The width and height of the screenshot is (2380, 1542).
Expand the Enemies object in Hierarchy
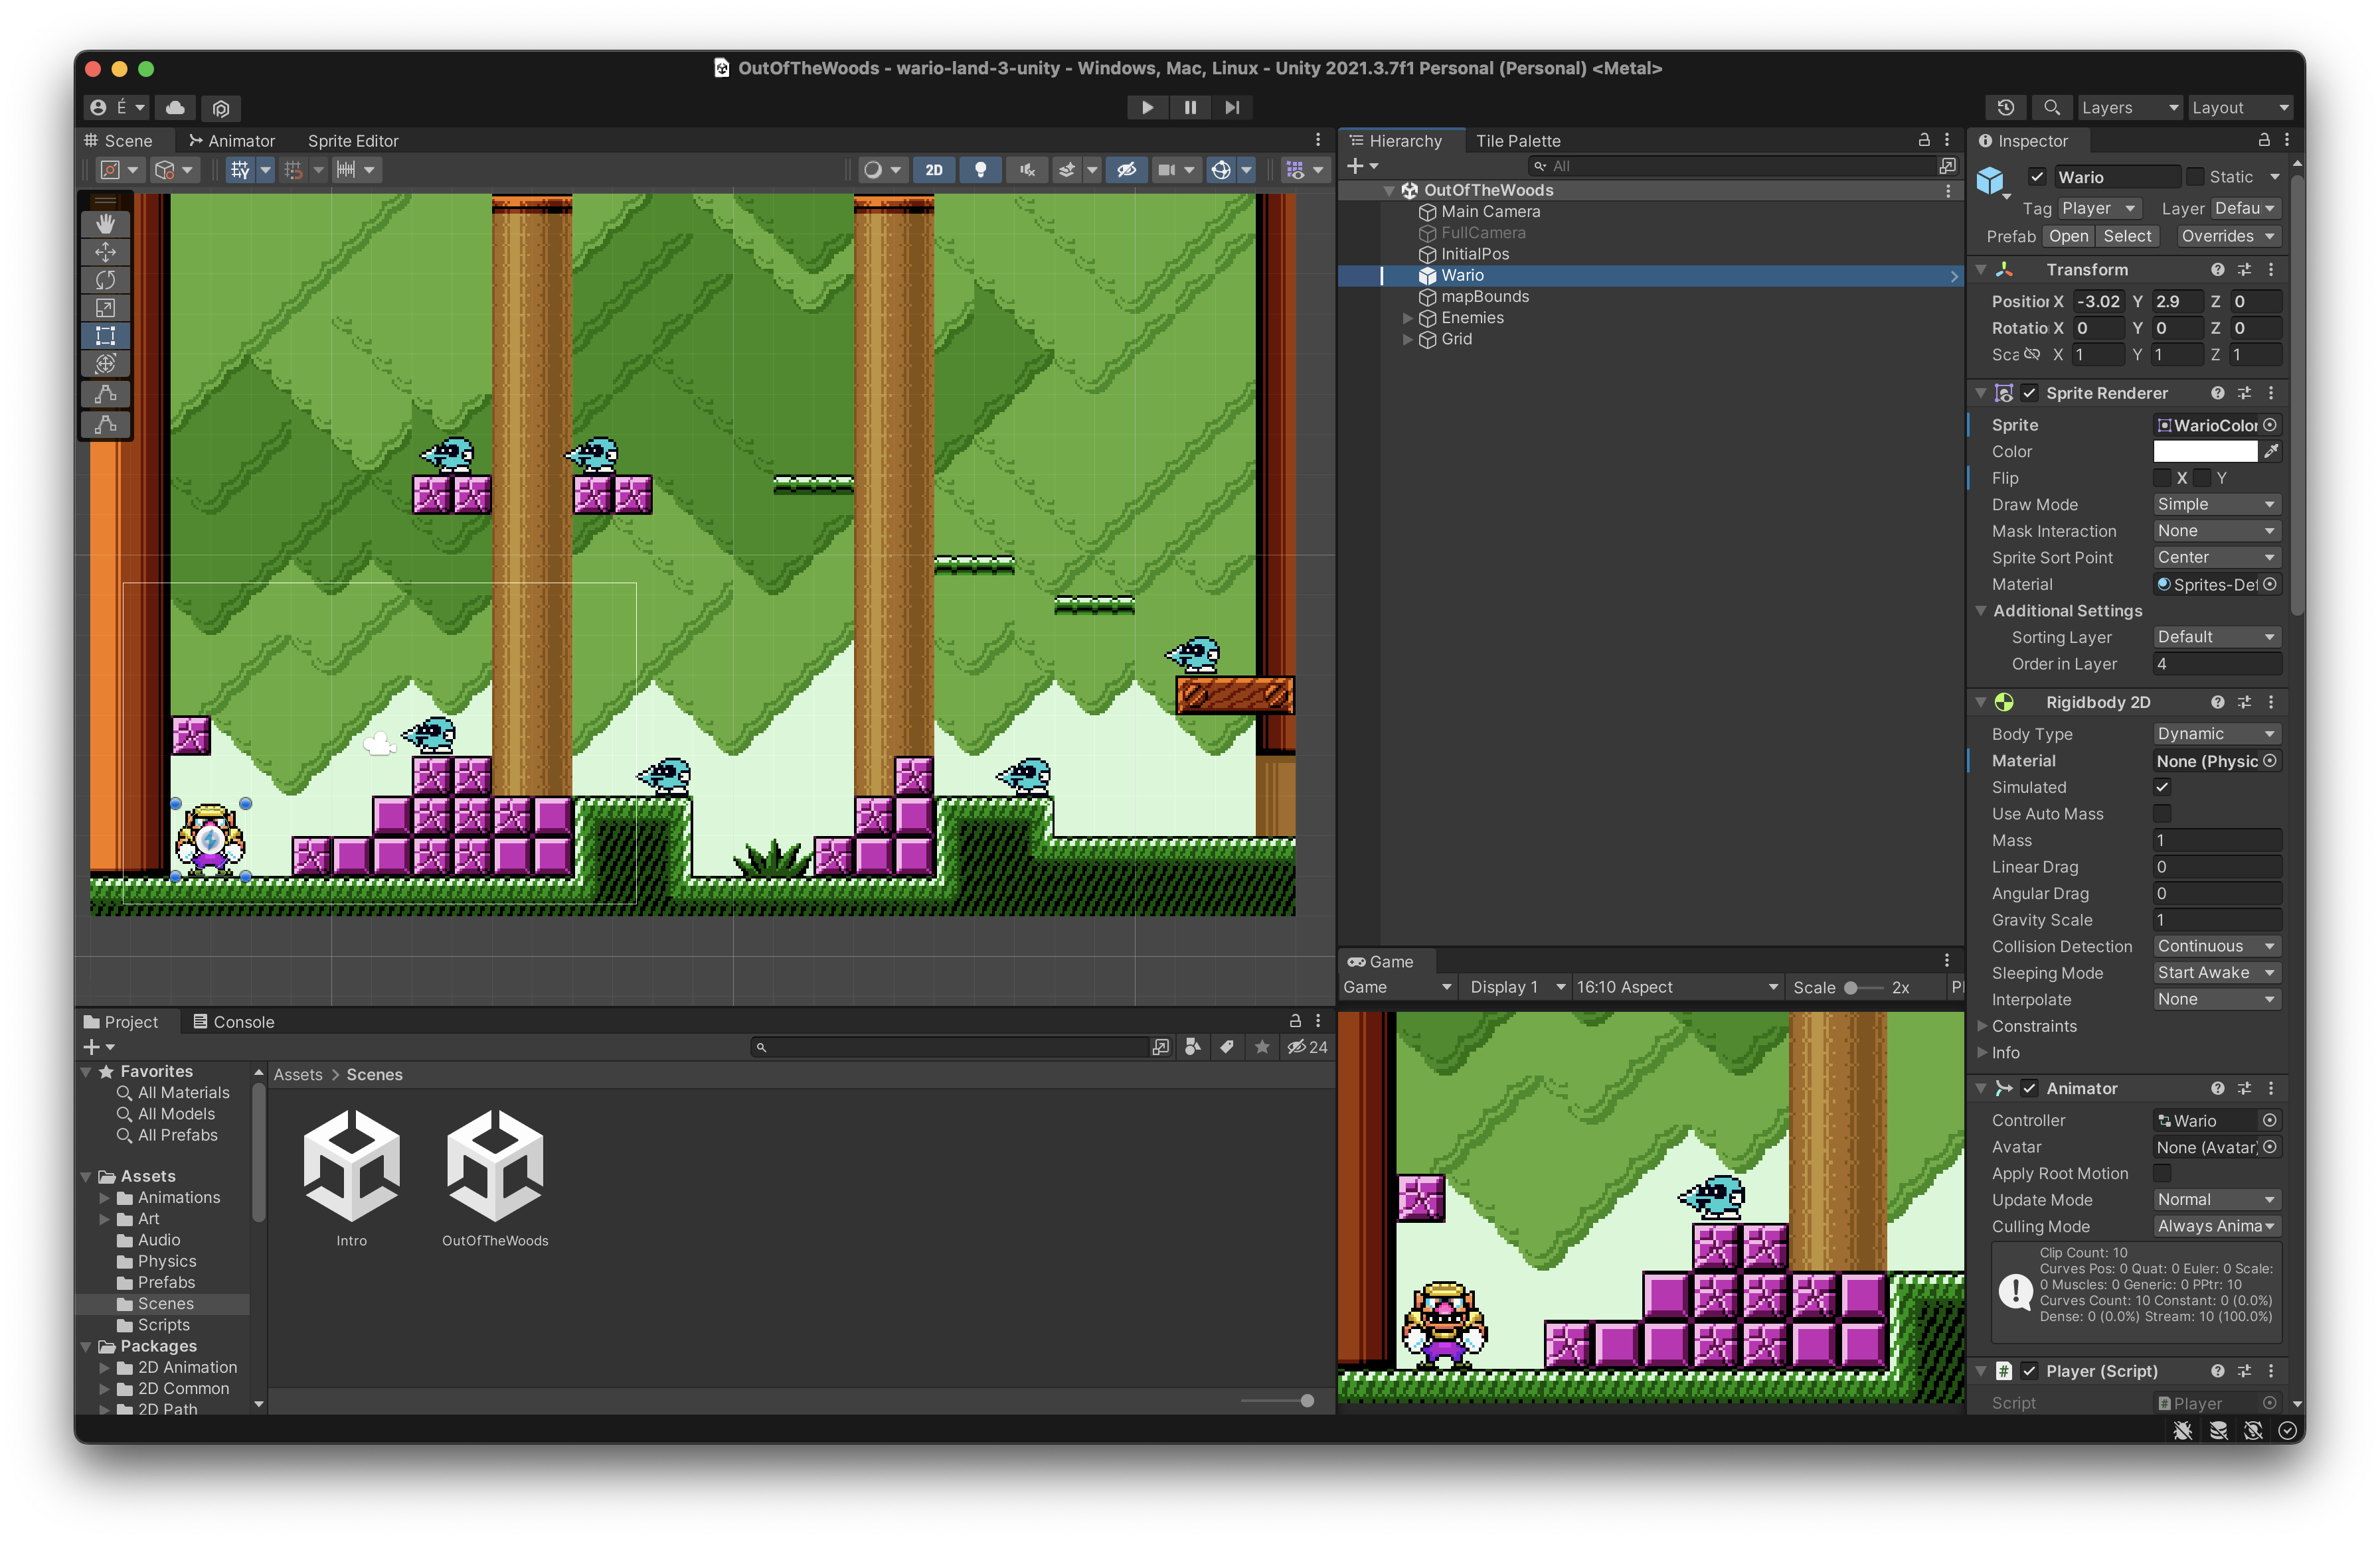click(x=1408, y=318)
